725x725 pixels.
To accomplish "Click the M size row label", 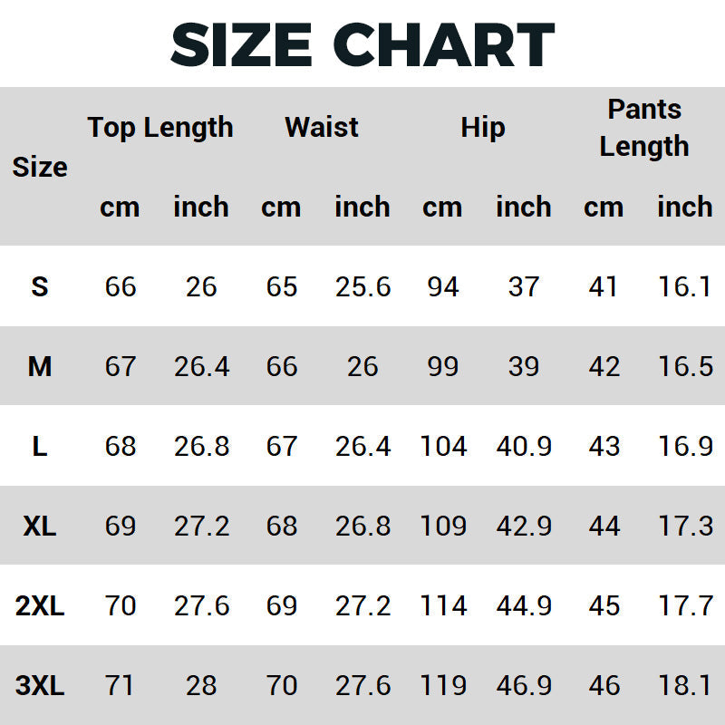I will (40, 367).
